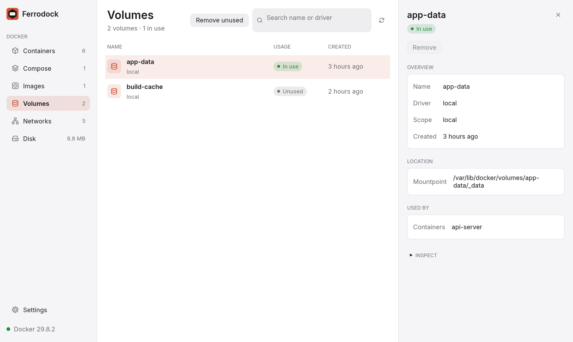
Task: Click the 8.8 MB disk size value
Action: tap(76, 138)
